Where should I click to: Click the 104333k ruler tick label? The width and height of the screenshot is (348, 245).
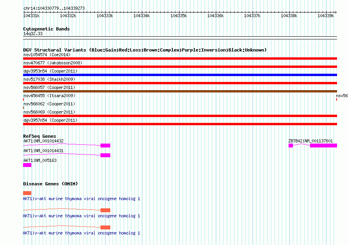point(105,16)
